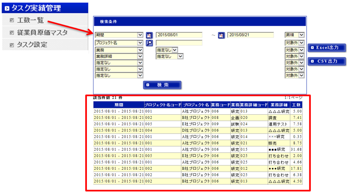349x195 pixels.
Task: Open the 対象外 dropdown in 業務 row
Action: click(294, 50)
